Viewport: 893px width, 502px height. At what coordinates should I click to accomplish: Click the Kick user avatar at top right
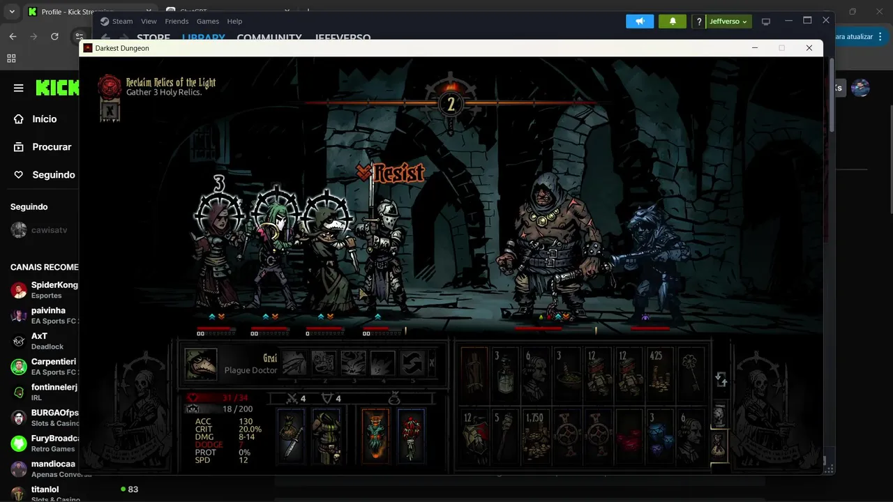point(860,88)
